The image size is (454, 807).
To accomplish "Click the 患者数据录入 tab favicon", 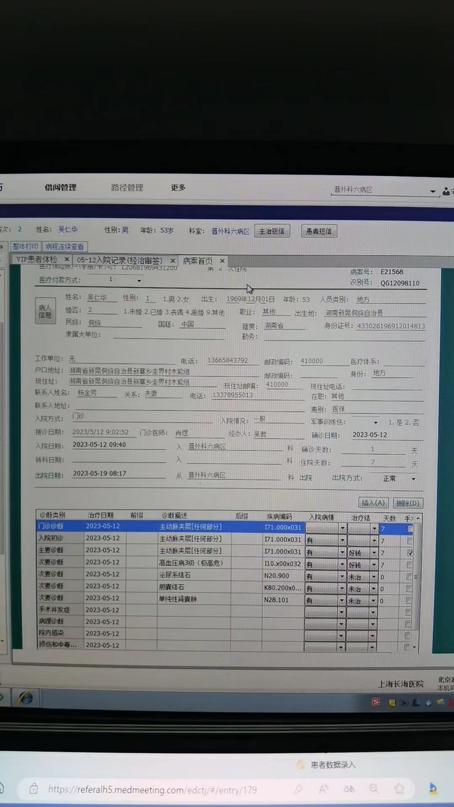I will coord(301,765).
